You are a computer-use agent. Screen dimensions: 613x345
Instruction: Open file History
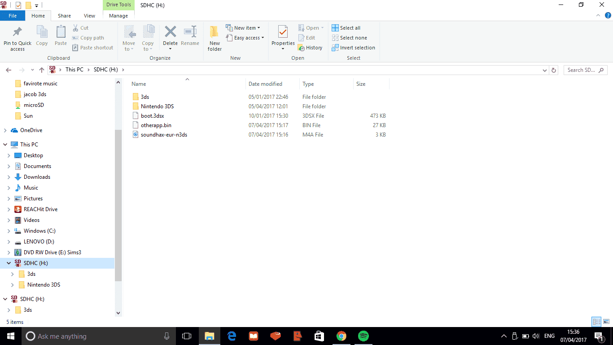point(310,48)
